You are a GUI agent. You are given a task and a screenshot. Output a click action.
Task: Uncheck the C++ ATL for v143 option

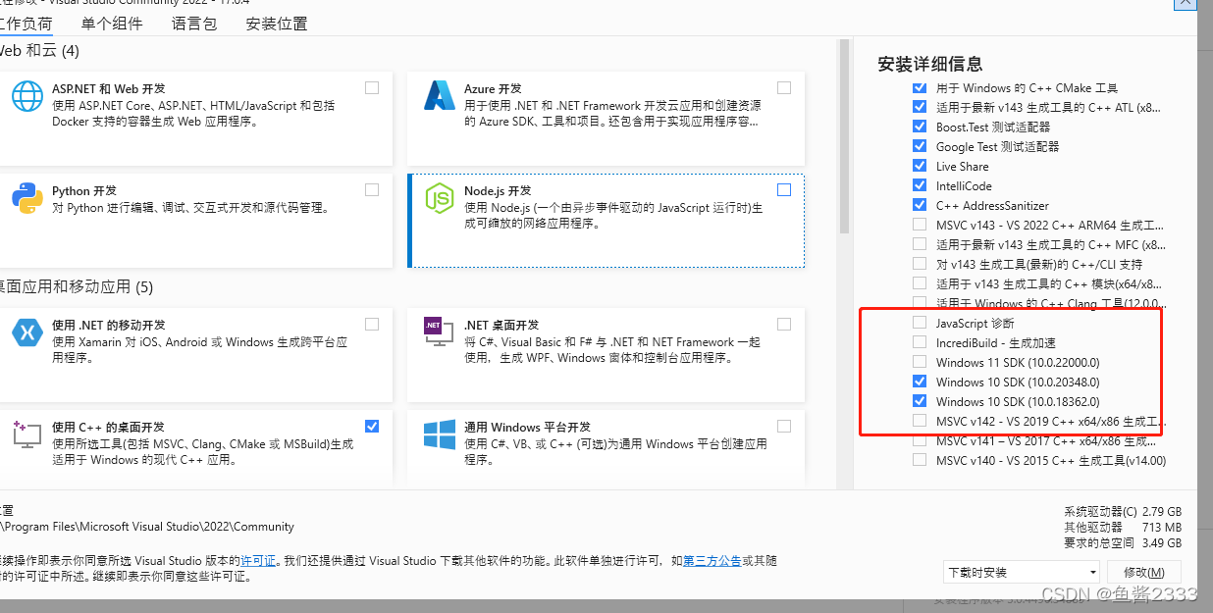(920, 107)
